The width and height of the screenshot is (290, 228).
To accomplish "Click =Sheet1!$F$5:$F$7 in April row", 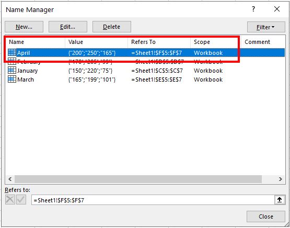I will point(157,53).
